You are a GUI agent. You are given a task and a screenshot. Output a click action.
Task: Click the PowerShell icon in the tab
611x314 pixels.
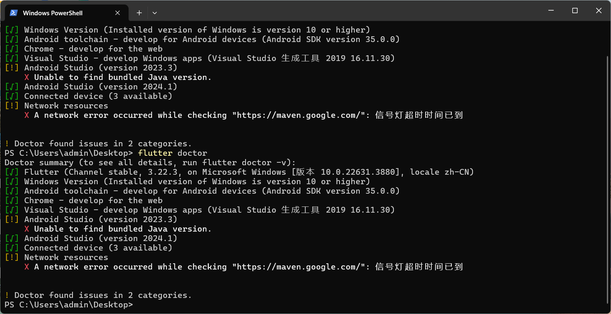(14, 13)
